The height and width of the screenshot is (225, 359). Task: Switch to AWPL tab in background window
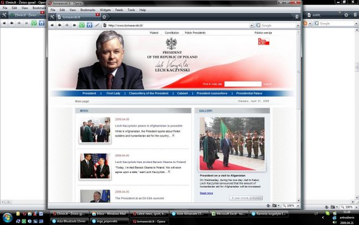323,15
